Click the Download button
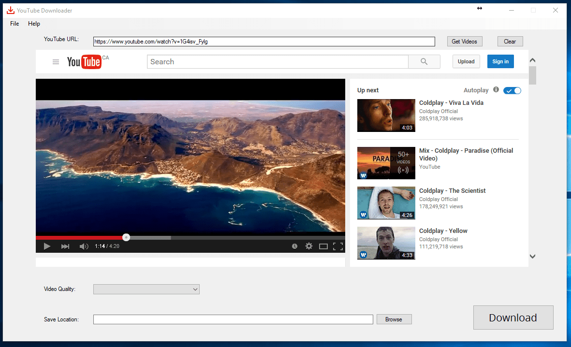Image resolution: width=571 pixels, height=347 pixels. pos(513,318)
